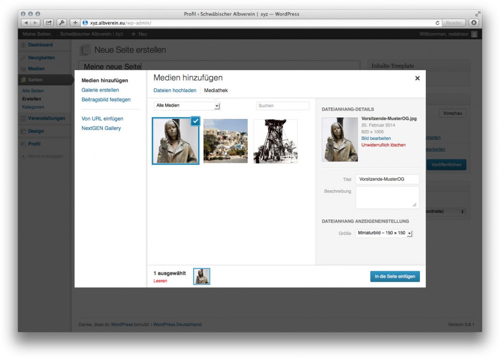Open Design in the WordPress sidebar
The width and height of the screenshot is (500, 358).
(x=36, y=131)
